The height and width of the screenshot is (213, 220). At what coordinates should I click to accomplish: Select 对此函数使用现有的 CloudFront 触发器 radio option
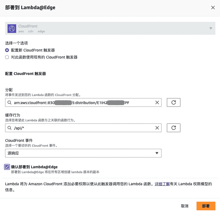coord(7,57)
